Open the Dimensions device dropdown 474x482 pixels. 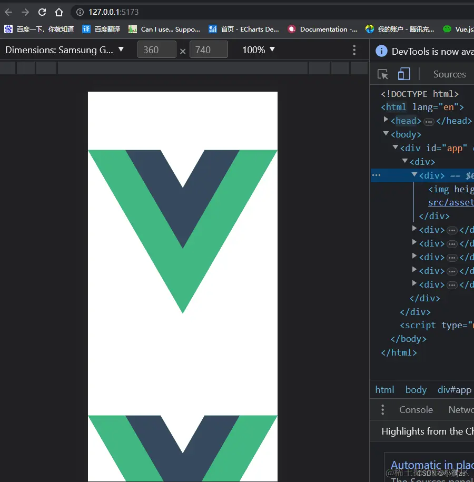pyautogui.click(x=65, y=50)
